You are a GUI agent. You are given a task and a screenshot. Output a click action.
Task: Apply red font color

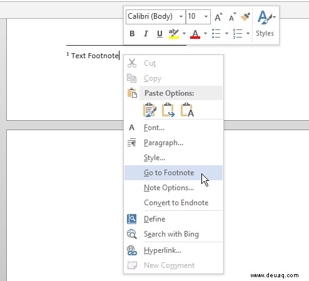[195, 34]
